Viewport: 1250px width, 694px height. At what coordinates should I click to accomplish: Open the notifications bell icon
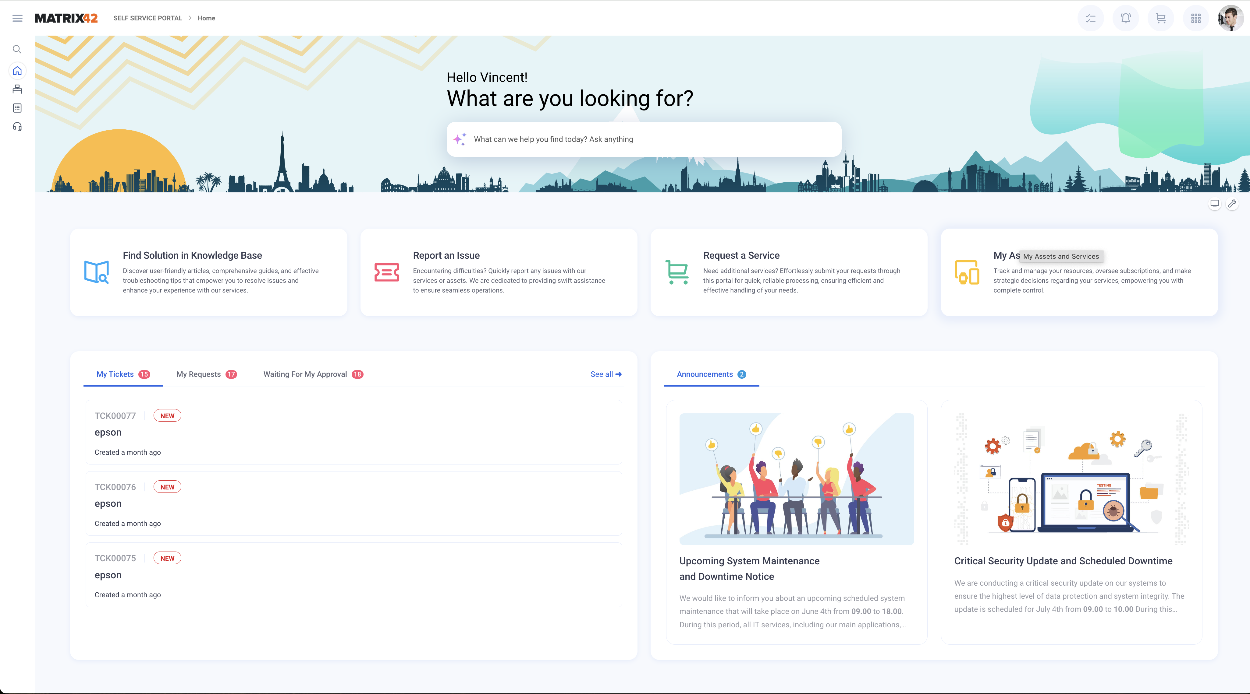1126,19
